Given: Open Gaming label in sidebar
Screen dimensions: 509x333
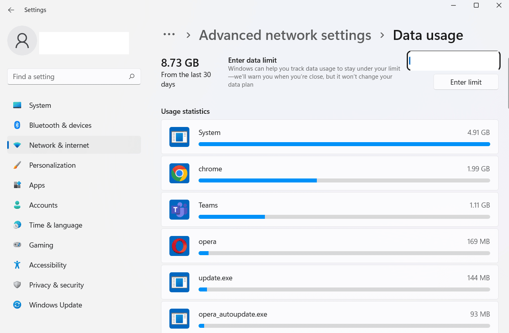Looking at the screenshot, I should tap(41, 245).
